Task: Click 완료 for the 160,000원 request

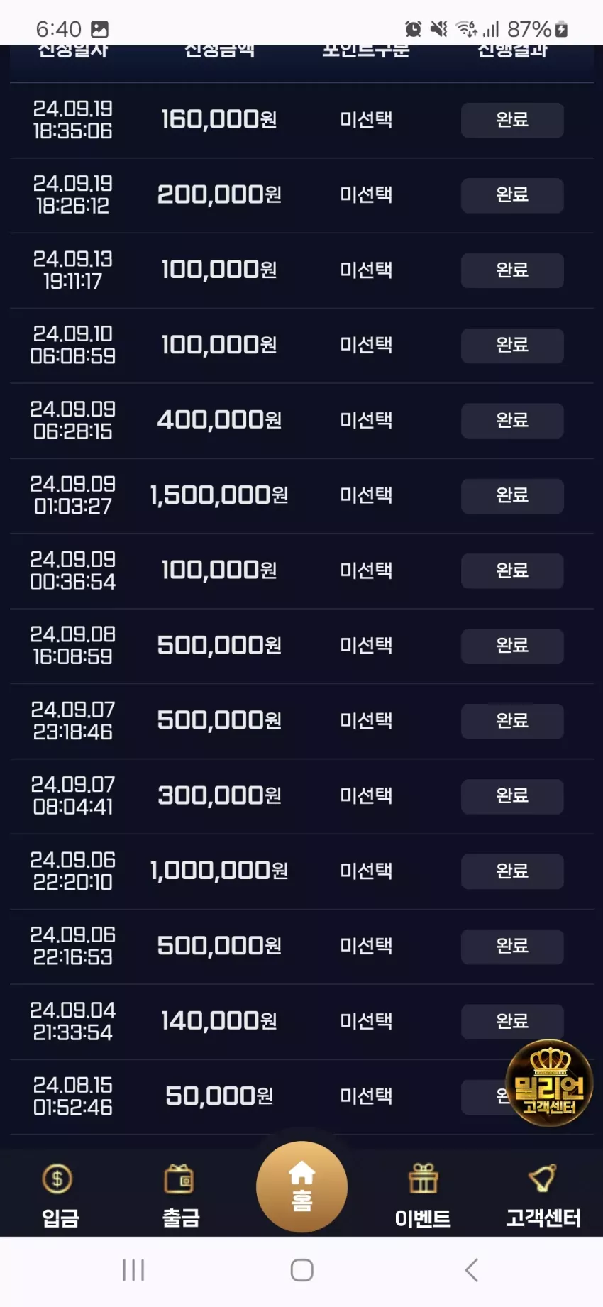Action: (512, 120)
